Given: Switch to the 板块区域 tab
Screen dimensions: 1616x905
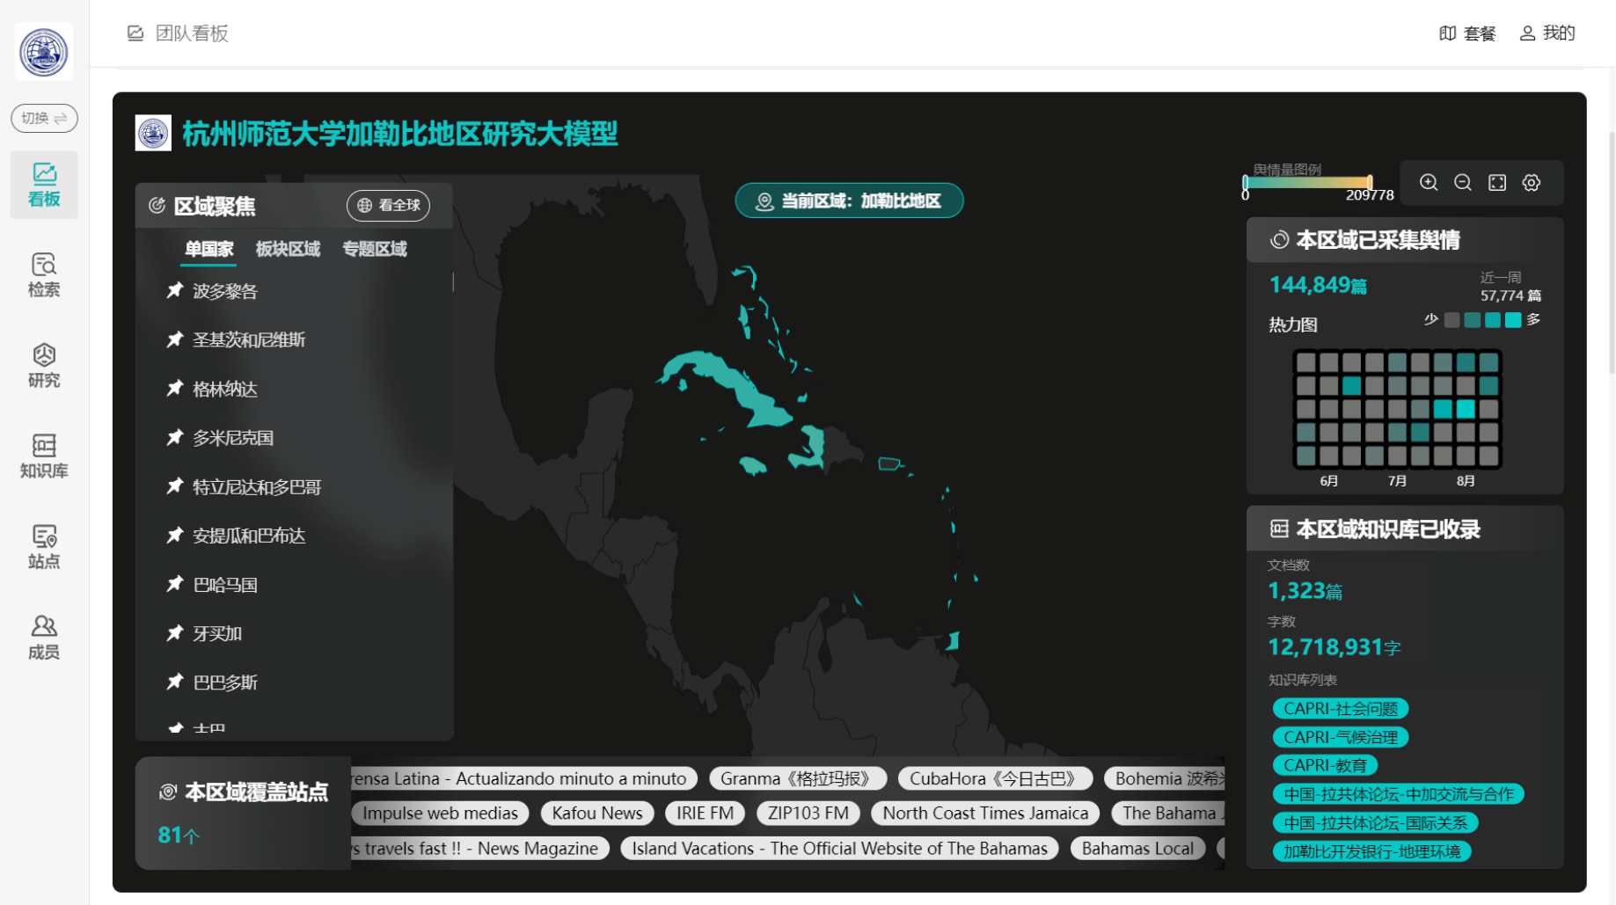Looking at the screenshot, I should coord(288,249).
